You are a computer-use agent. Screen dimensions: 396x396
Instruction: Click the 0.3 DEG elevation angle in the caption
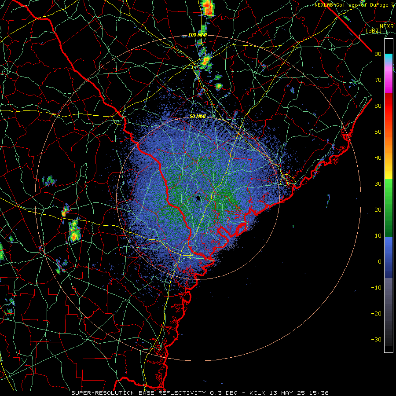(x=224, y=393)
